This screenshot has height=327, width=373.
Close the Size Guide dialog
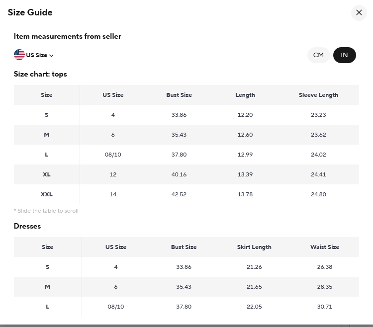click(x=359, y=13)
